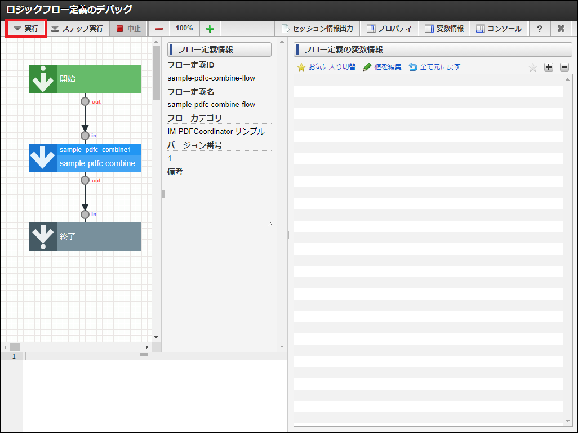
Task: Click お気に入り切替 favorites star link
Action: click(326, 67)
